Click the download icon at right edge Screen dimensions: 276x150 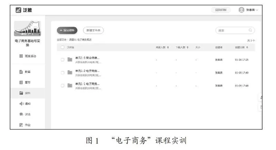tap(261, 97)
